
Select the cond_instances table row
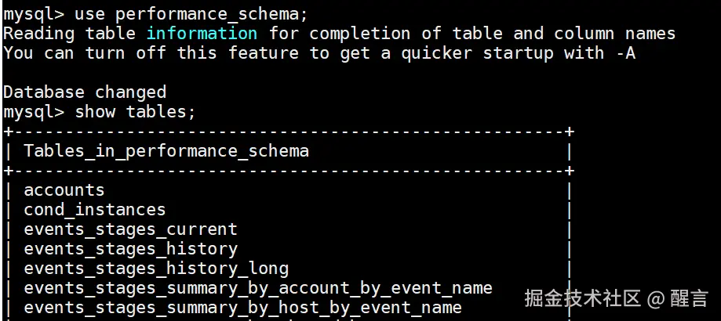click(95, 210)
